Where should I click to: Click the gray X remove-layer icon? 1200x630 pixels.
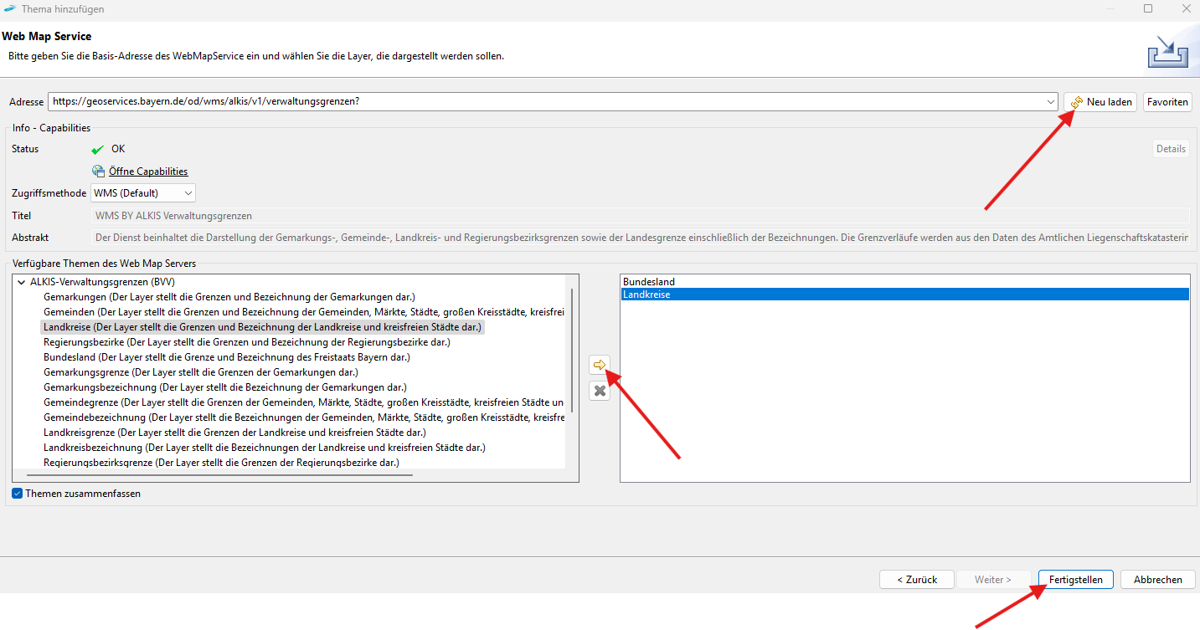599,391
